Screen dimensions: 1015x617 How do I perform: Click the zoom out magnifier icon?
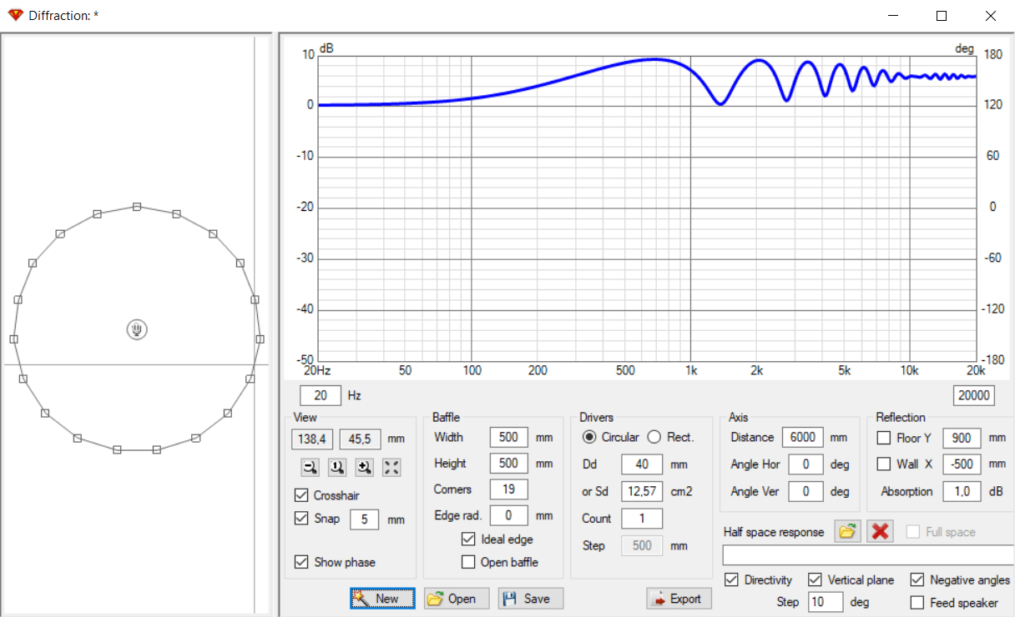click(x=310, y=468)
